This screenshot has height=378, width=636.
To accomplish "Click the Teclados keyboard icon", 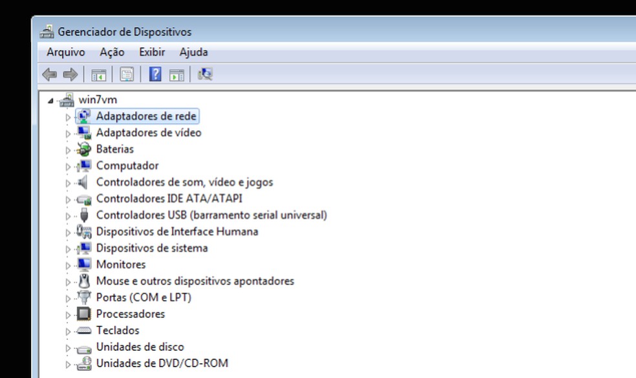I will [x=84, y=331].
